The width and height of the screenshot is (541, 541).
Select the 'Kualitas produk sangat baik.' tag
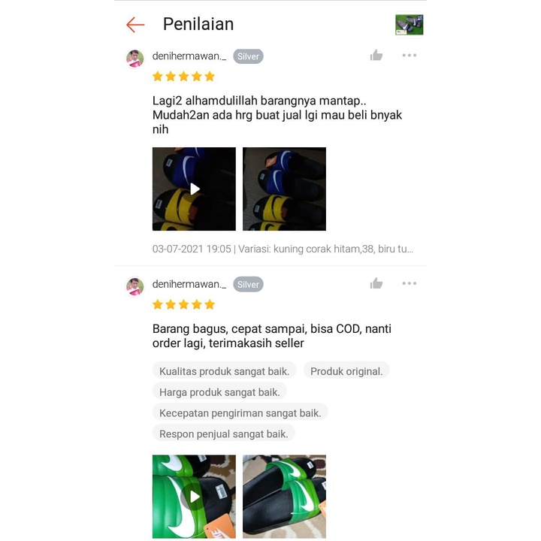[x=224, y=371]
